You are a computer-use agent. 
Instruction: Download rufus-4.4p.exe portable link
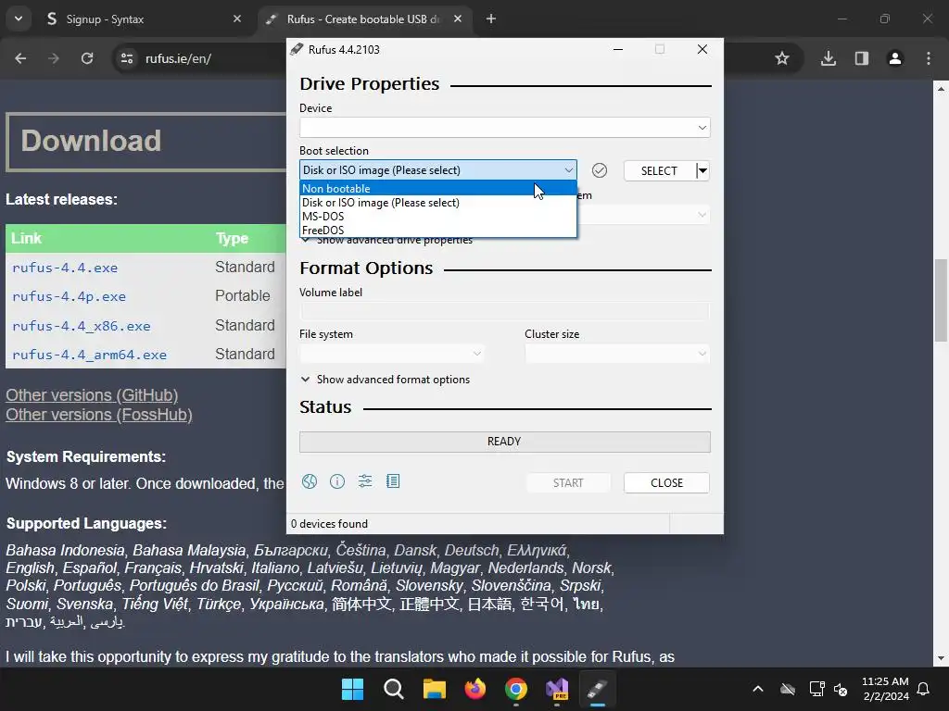(69, 297)
